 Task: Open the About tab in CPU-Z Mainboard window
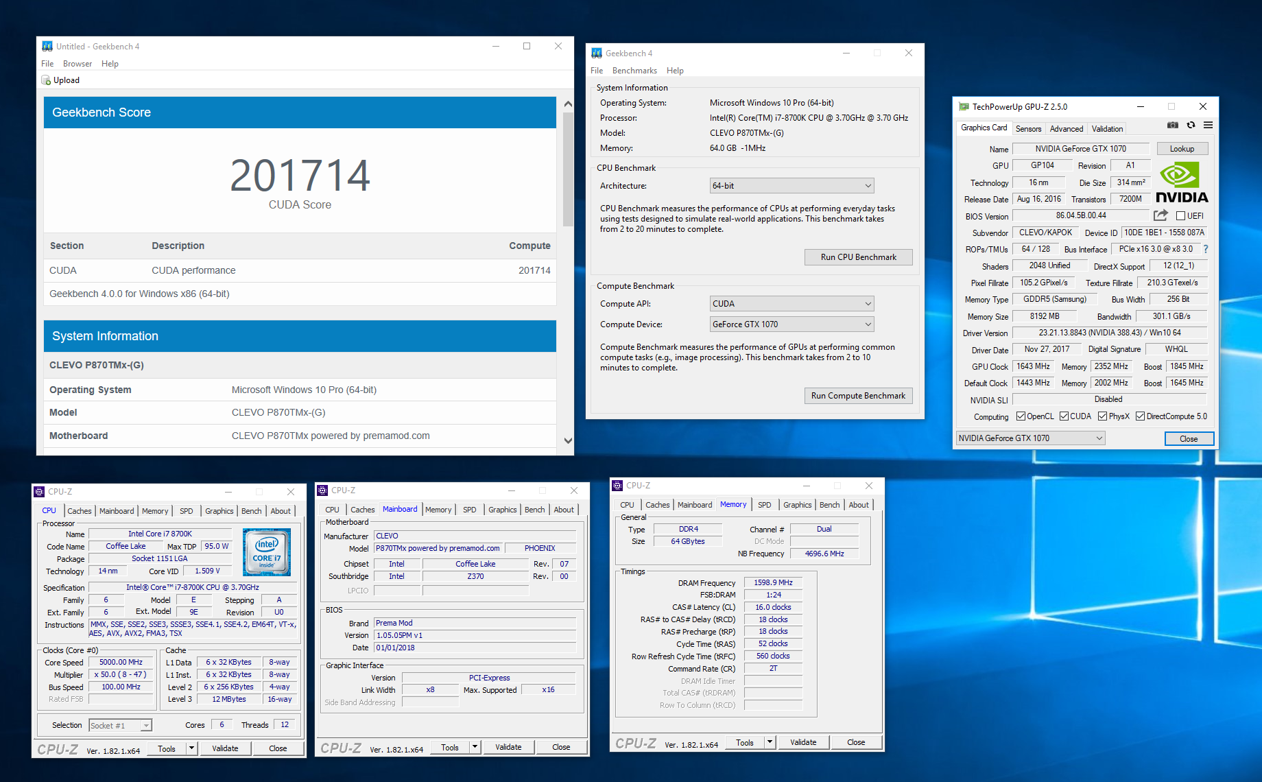pos(564,510)
